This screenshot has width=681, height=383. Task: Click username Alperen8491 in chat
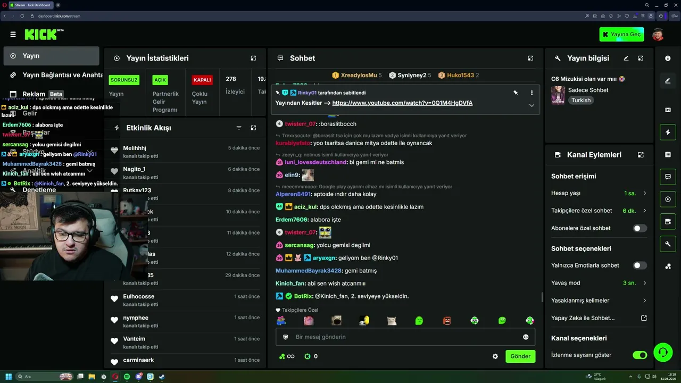click(x=293, y=194)
